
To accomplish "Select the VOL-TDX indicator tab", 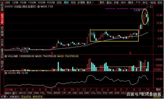I will 96,93.
